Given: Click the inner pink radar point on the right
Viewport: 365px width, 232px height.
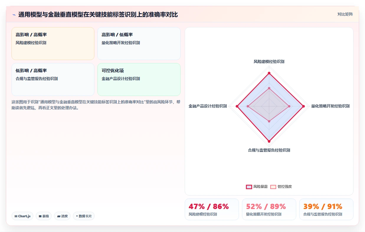Looking at the screenshot, I should (289, 106).
